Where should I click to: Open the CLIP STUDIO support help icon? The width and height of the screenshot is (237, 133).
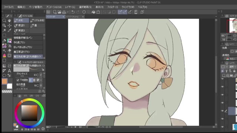(142, 12)
